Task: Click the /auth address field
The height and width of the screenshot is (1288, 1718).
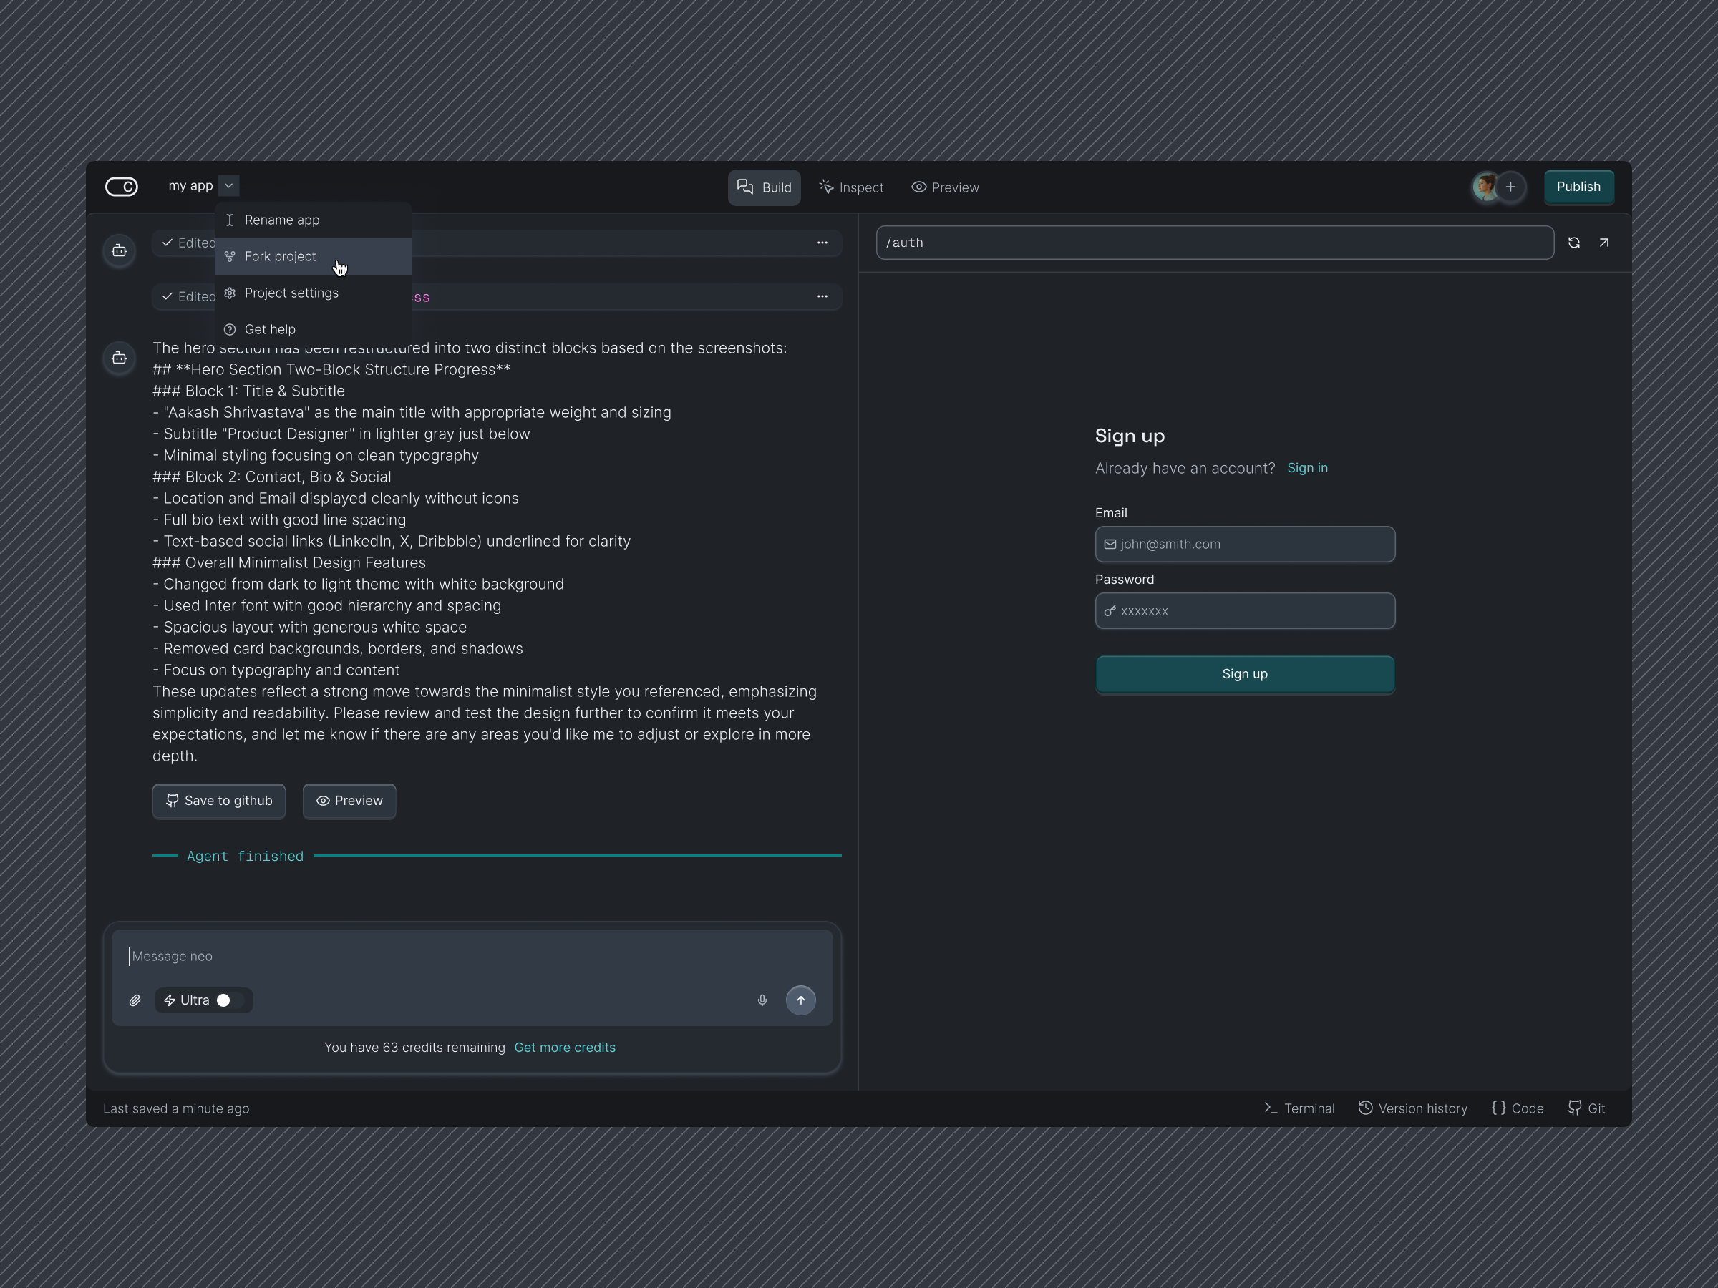Action: click(1212, 243)
